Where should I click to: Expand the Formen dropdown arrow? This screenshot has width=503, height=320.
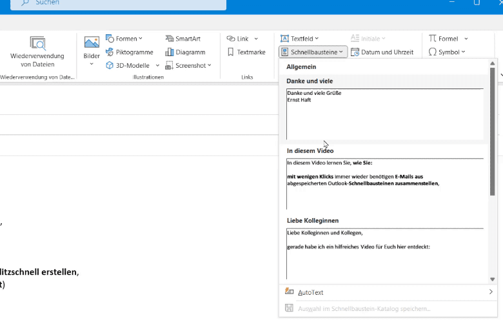[141, 39]
